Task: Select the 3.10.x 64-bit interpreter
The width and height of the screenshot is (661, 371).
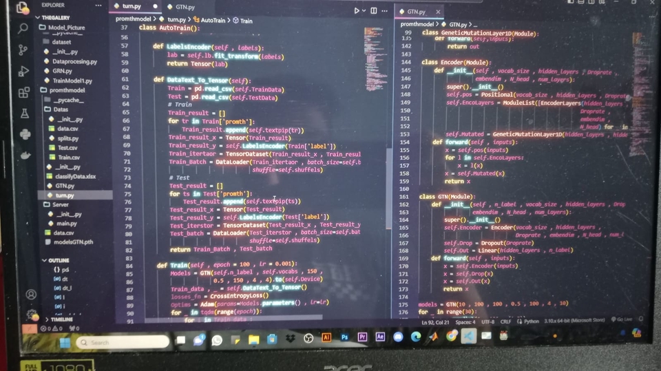Action: click(574, 321)
